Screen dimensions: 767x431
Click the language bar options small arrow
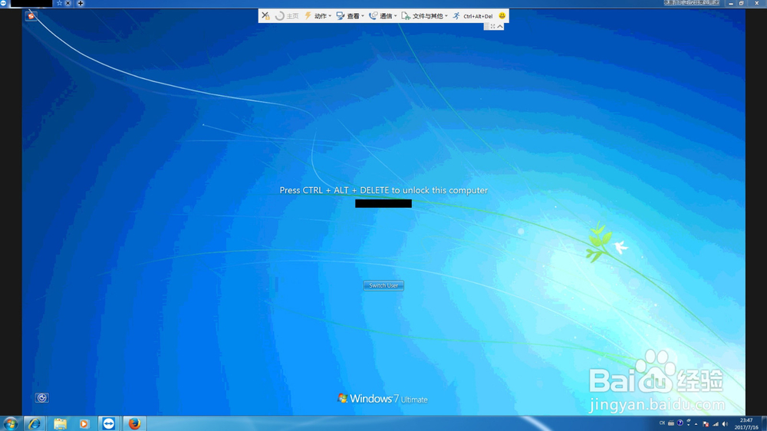tap(689, 423)
